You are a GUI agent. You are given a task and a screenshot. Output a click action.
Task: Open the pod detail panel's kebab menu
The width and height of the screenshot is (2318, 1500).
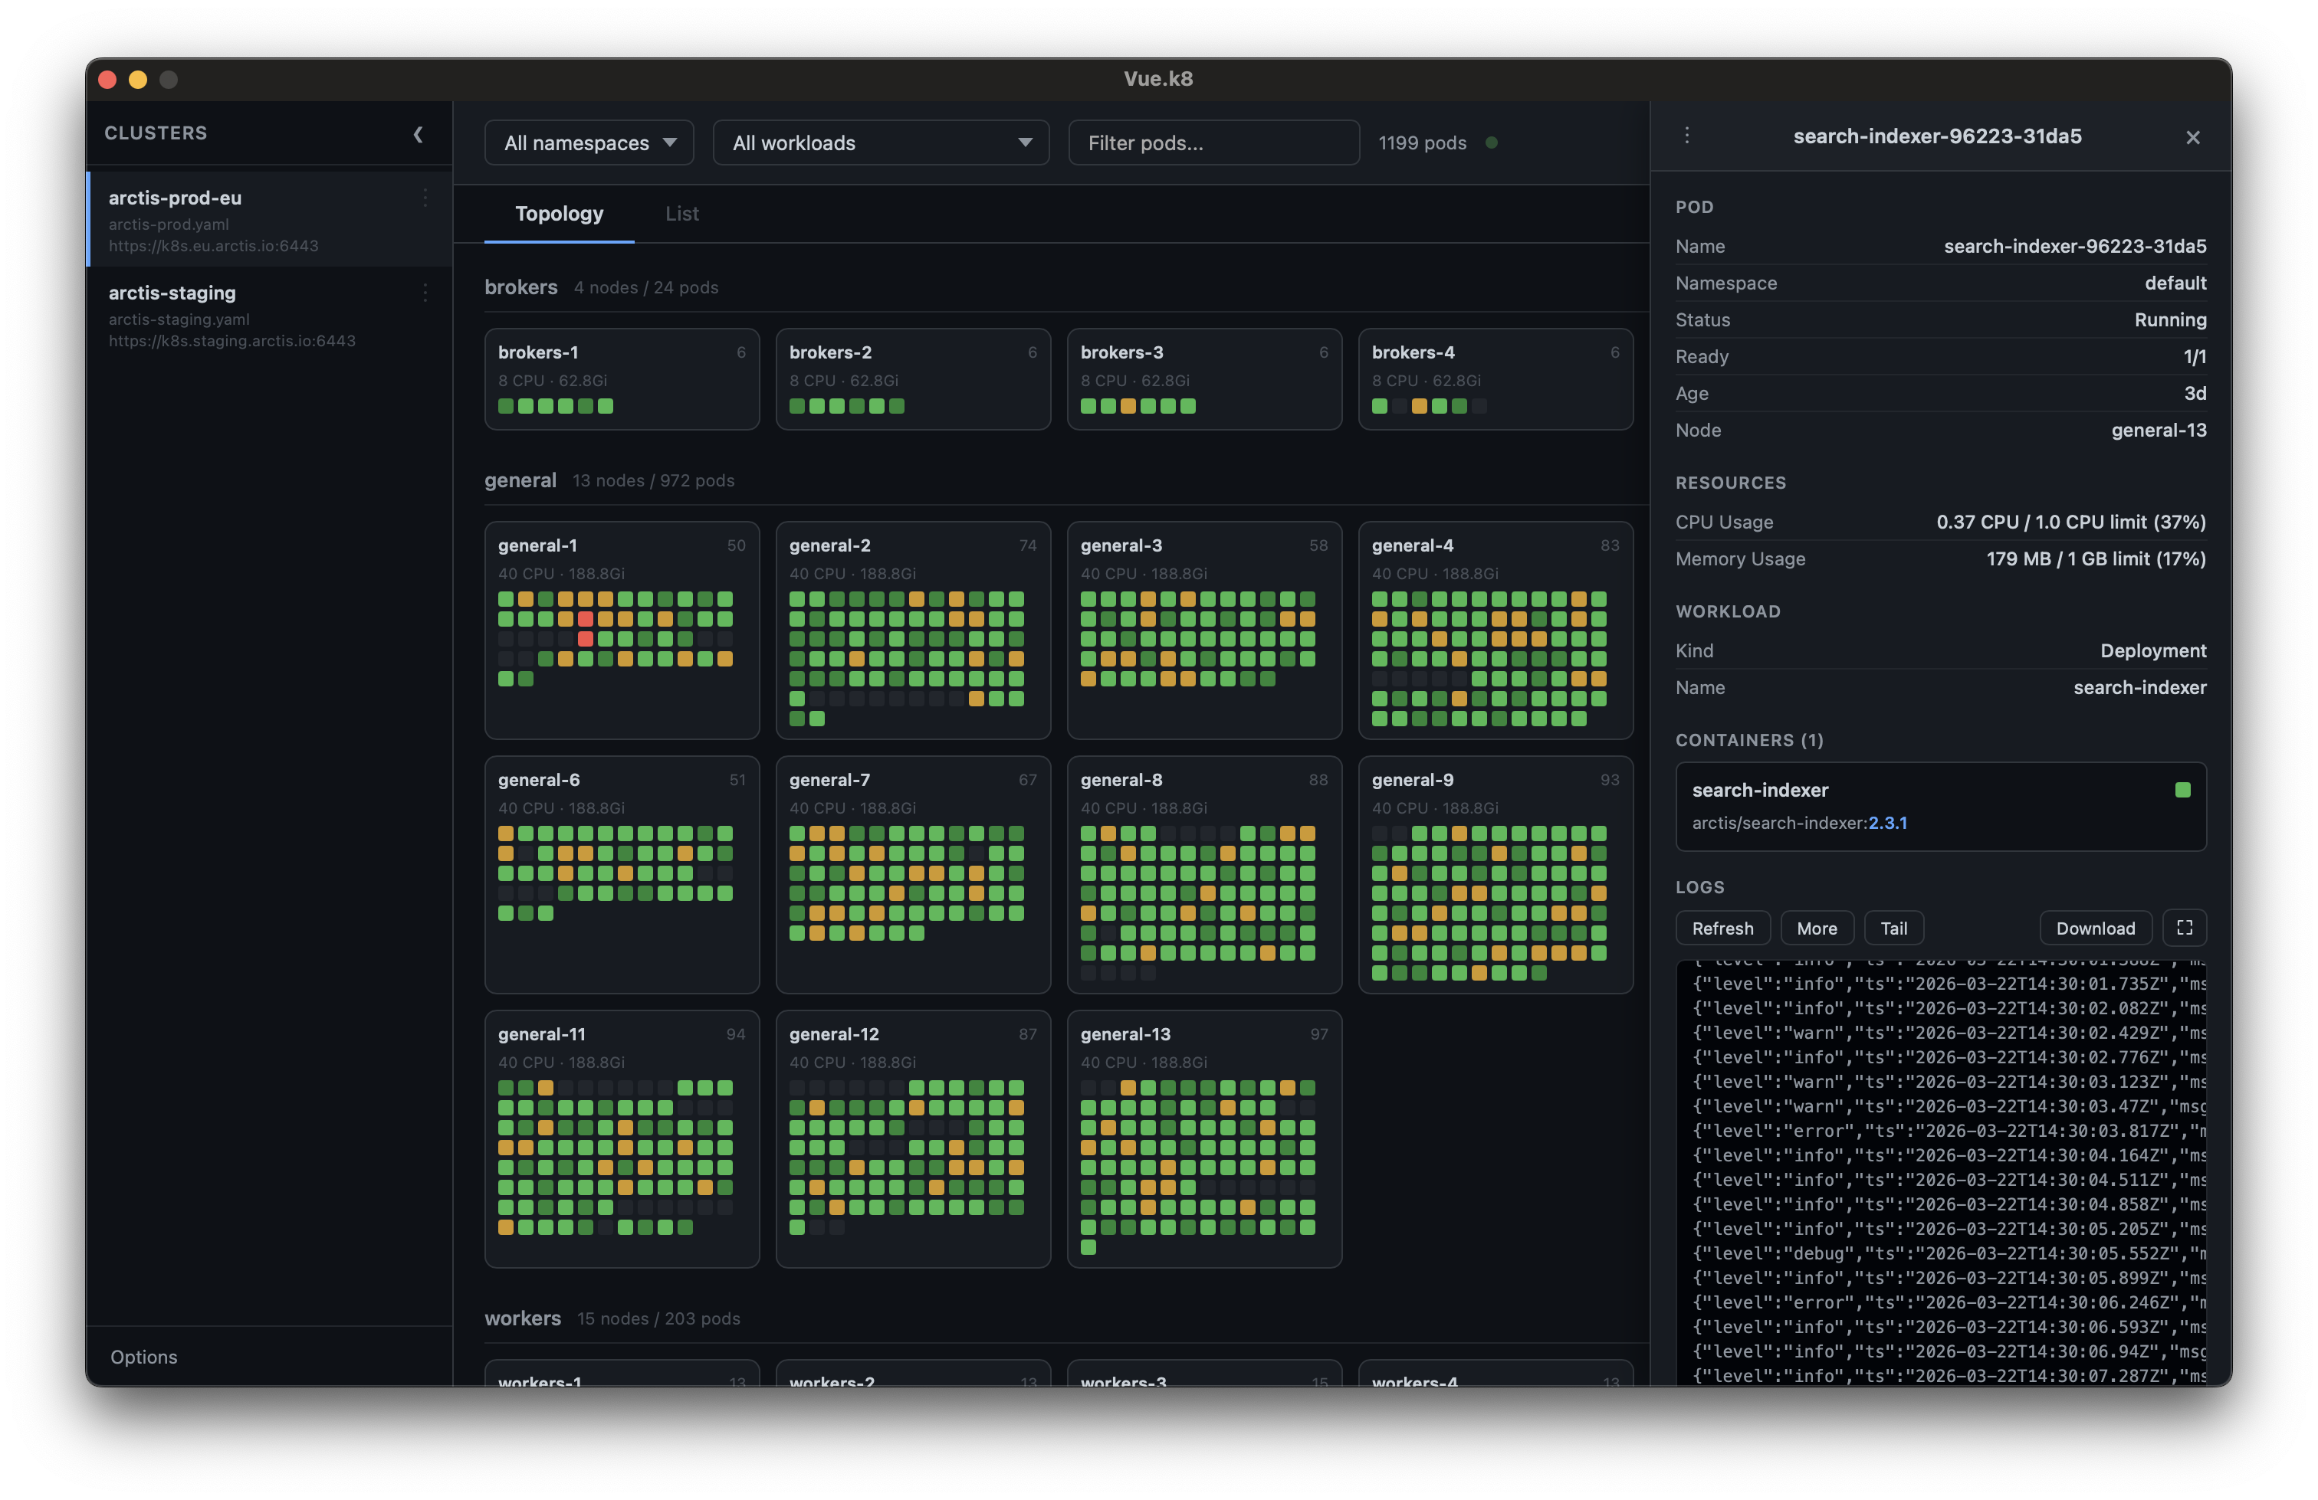click(x=1687, y=136)
